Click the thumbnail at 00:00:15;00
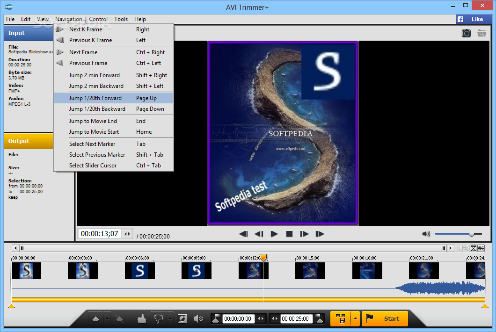Viewport: 496px width, 332px height. click(310, 271)
